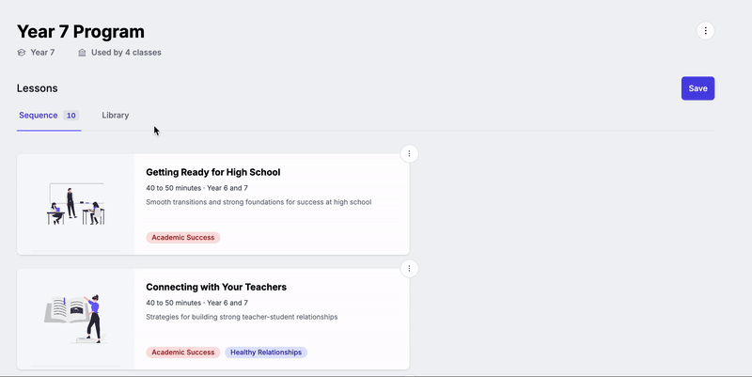Click Academic Success tag on Connecting with Your Teachers
Viewport: 752px width, 377px height.
pyautogui.click(x=183, y=352)
